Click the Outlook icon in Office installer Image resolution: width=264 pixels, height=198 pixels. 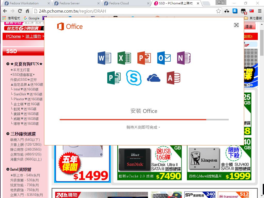tap(164, 58)
